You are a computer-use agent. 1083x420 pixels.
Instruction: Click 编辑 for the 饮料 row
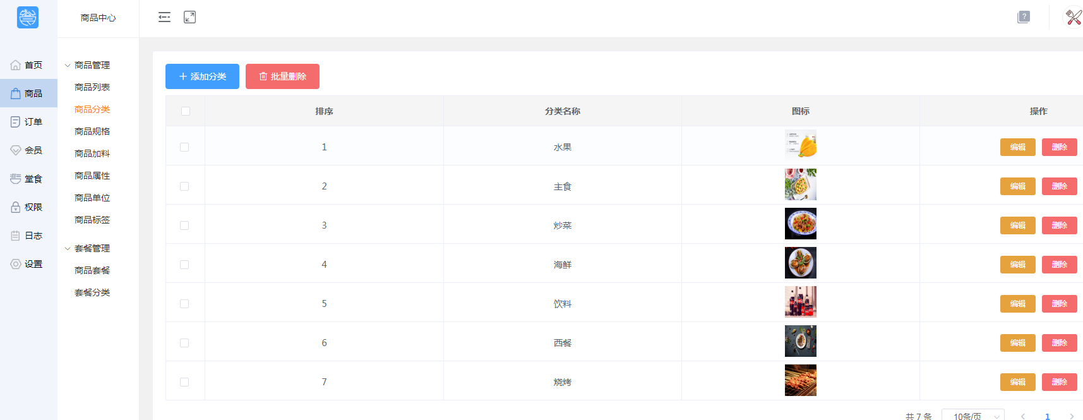1017,304
